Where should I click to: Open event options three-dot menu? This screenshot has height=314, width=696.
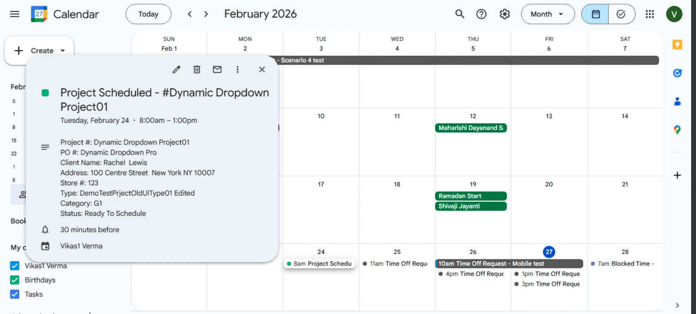[x=237, y=70]
